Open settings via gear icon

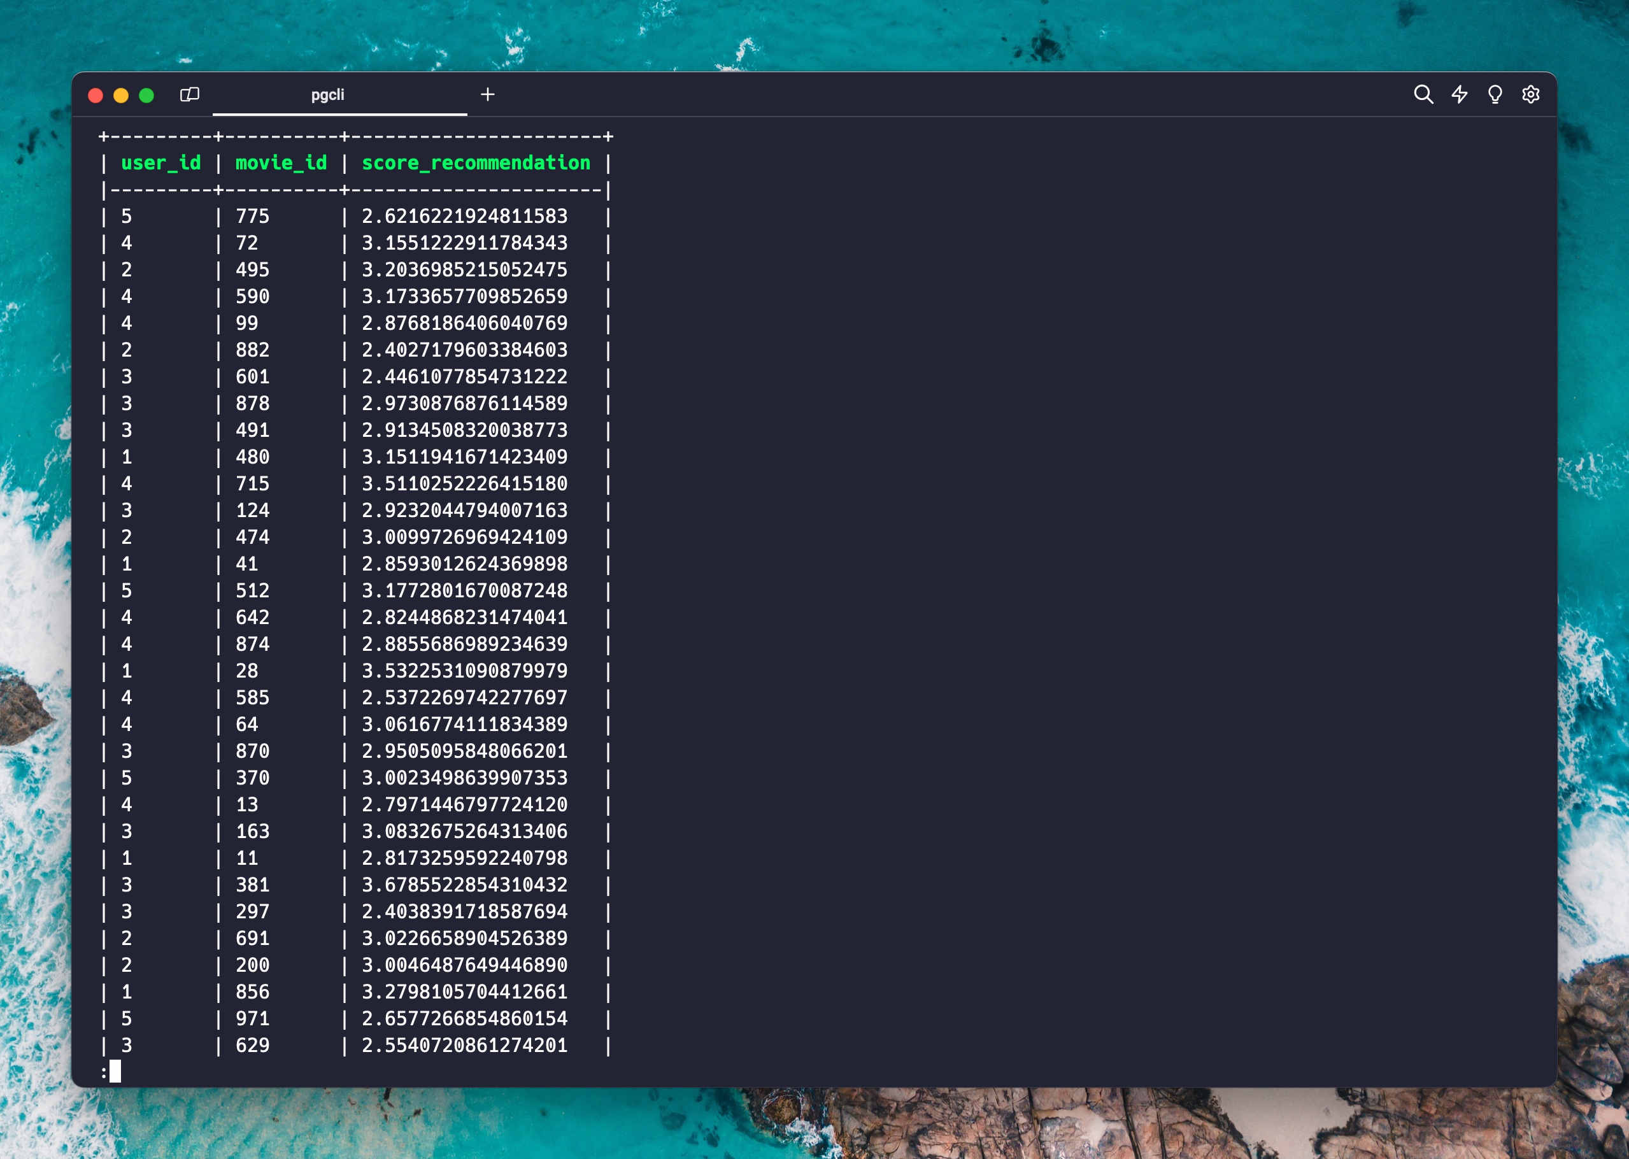tap(1530, 94)
